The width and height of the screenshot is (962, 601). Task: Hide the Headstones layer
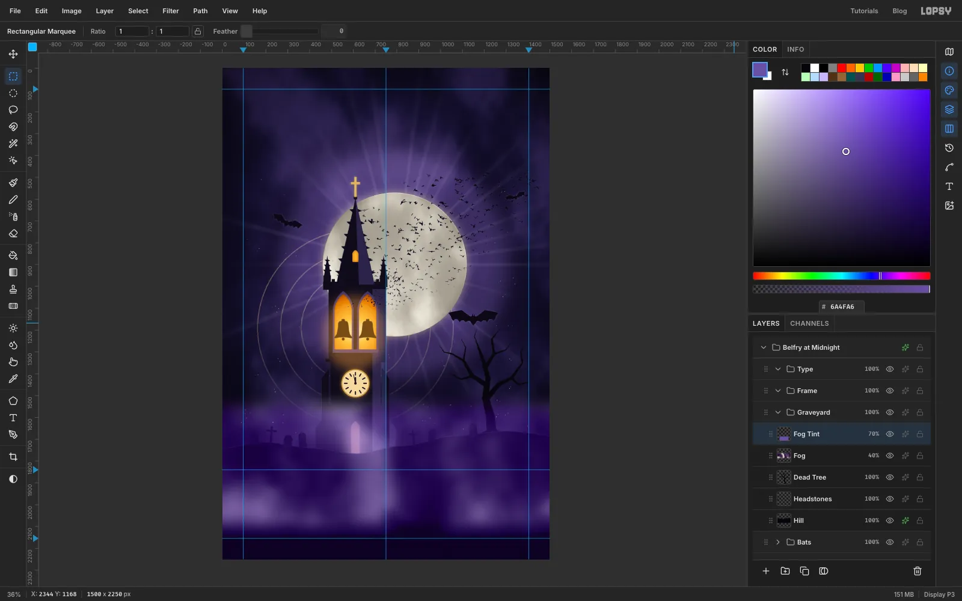[x=890, y=499]
